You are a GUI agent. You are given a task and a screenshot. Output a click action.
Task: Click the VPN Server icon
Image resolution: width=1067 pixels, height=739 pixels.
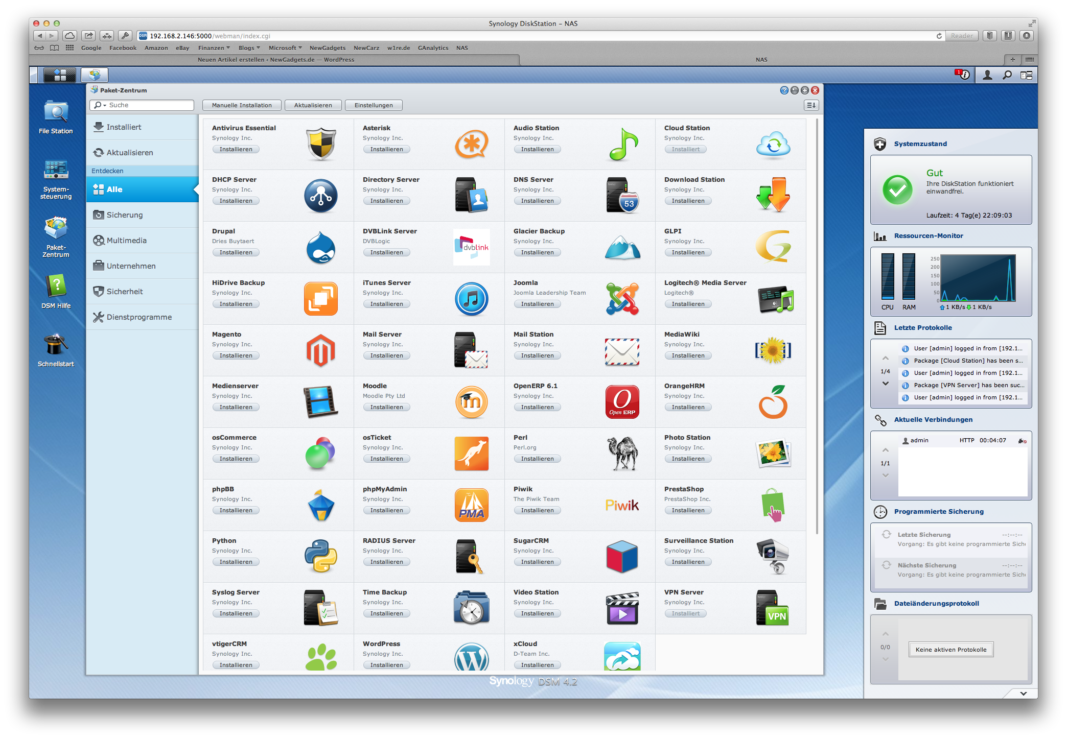click(773, 608)
